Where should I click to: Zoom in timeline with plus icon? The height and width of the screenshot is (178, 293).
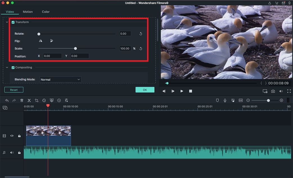point(281,100)
